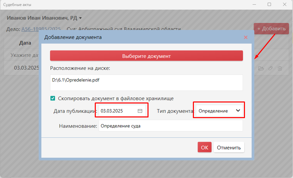Click the file path field D:\6.1\Opredelenie.pdf
The height and width of the screenshot is (178, 293).
tap(146, 82)
